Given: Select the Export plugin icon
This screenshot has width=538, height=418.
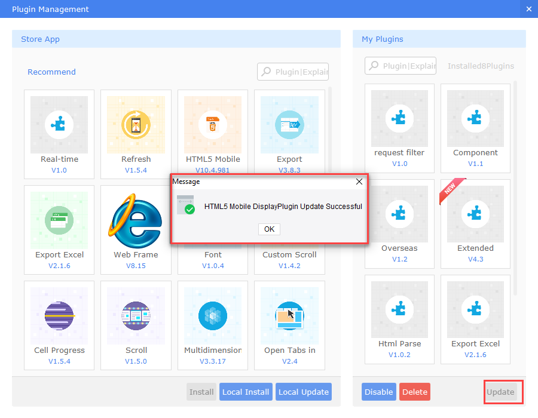Looking at the screenshot, I should tap(289, 125).
